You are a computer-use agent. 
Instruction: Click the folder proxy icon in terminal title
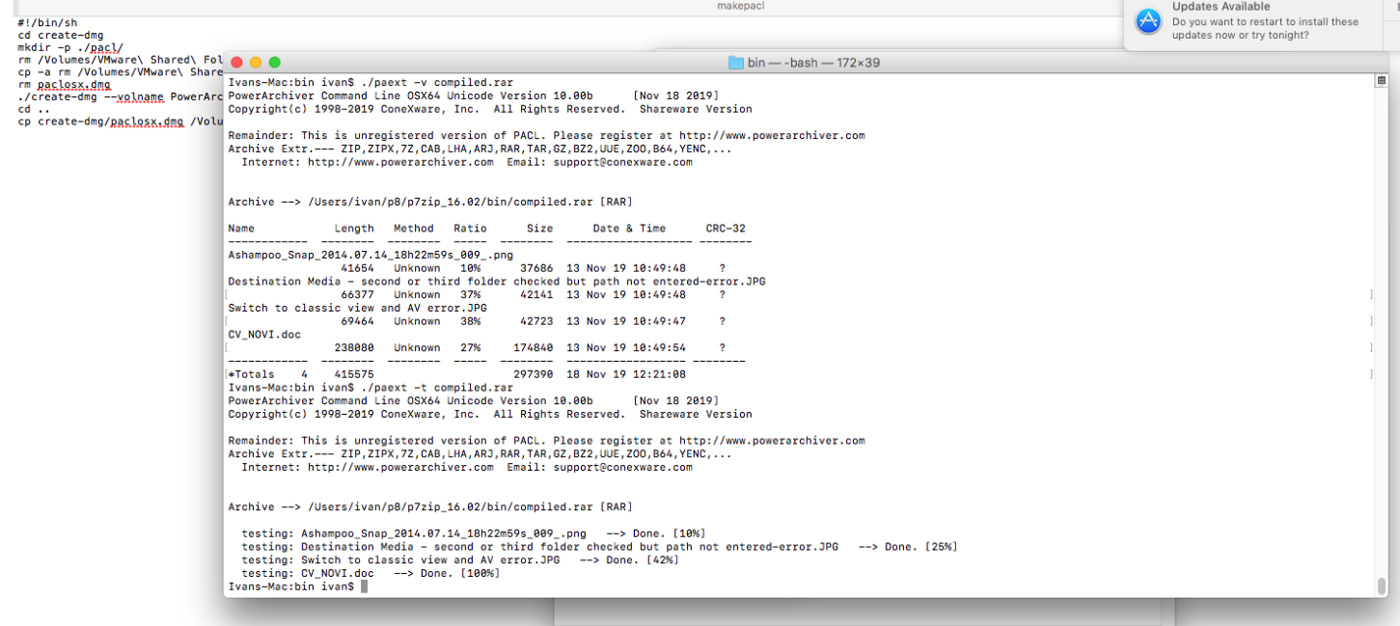(736, 63)
